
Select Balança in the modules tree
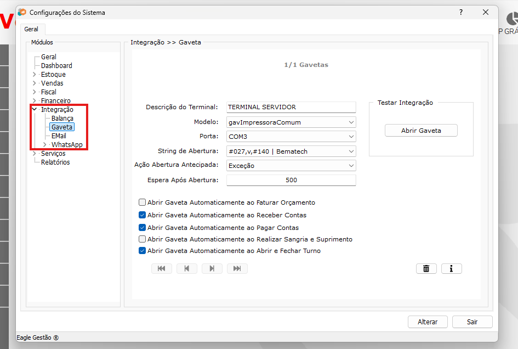pos(62,119)
